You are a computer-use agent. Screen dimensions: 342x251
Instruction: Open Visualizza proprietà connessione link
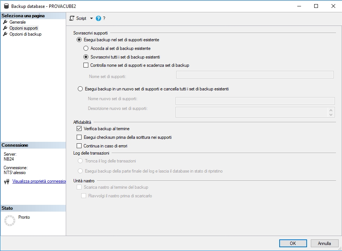point(39,181)
